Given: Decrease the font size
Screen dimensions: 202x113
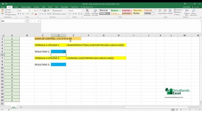Looking at the screenshot, I should click(37, 11).
